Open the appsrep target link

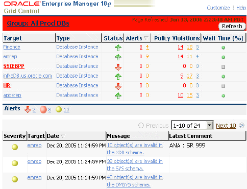coord(12,95)
